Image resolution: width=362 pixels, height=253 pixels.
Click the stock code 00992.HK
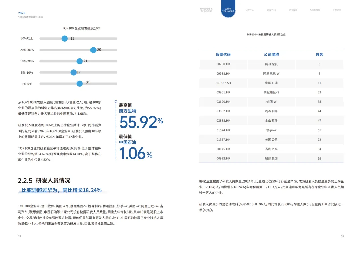coord(223,159)
